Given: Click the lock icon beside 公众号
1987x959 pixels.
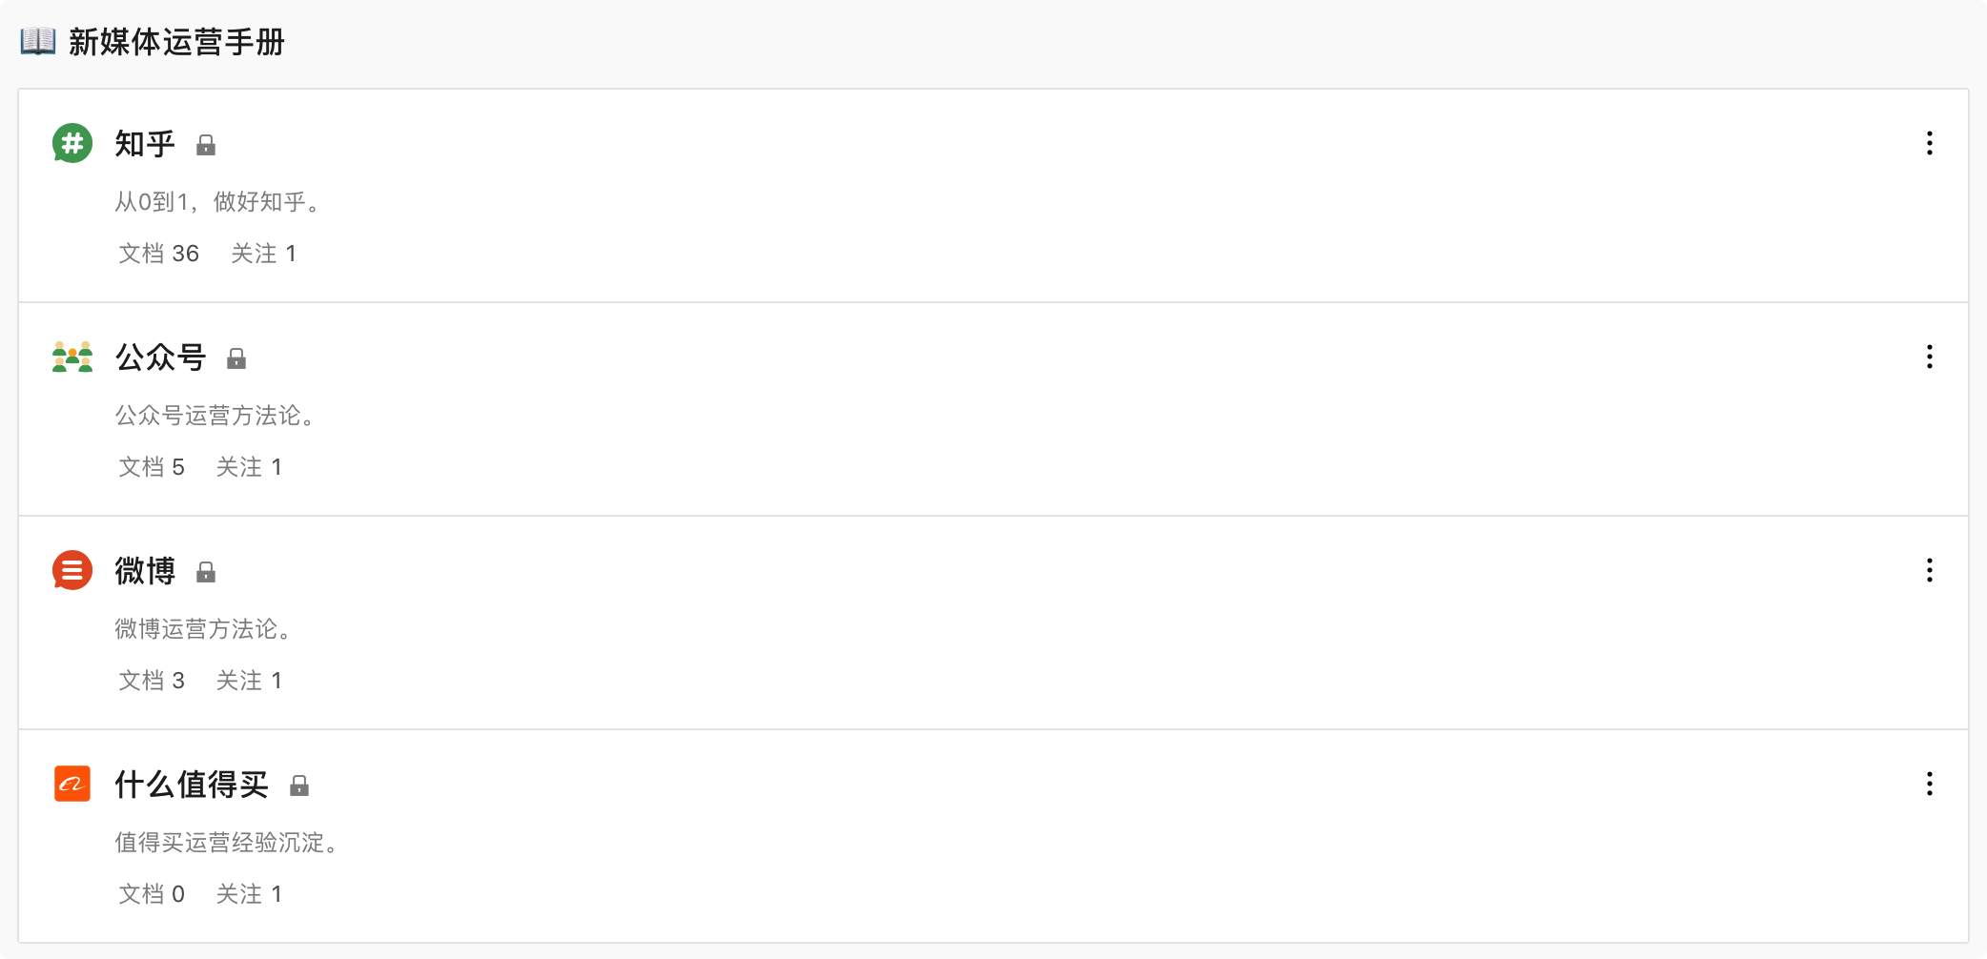Looking at the screenshot, I should pyautogui.click(x=236, y=358).
